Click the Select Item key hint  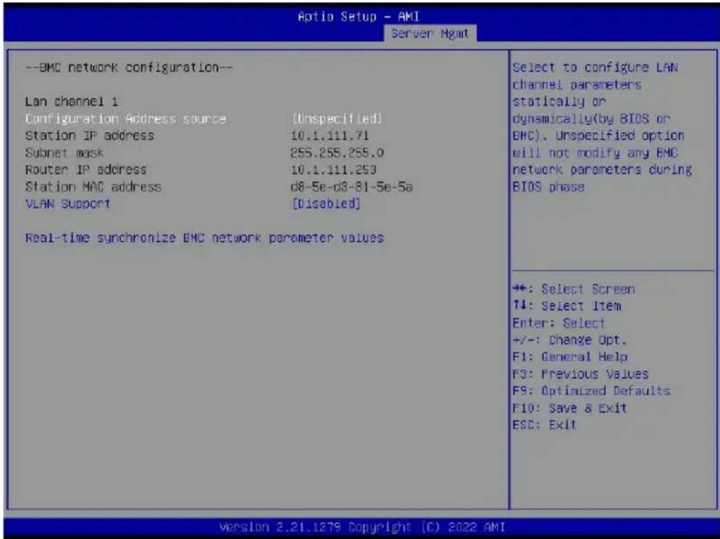click(567, 306)
